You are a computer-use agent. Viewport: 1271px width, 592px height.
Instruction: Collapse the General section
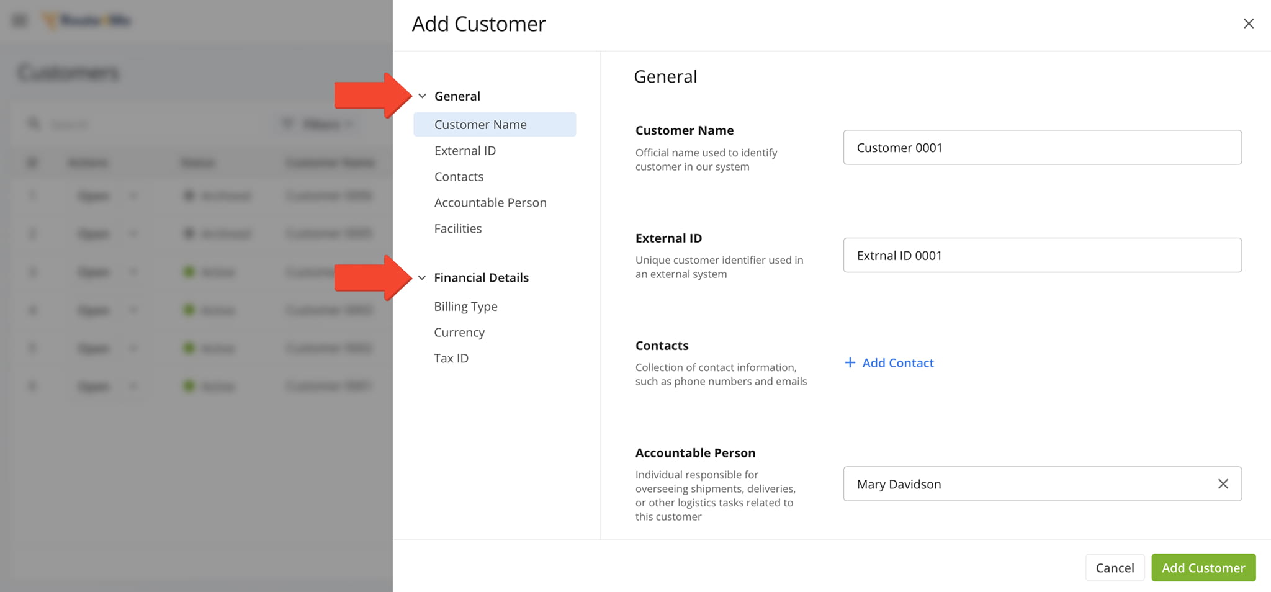tap(423, 96)
